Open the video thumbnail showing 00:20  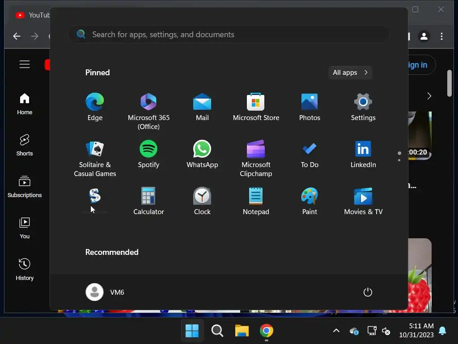tap(420, 135)
